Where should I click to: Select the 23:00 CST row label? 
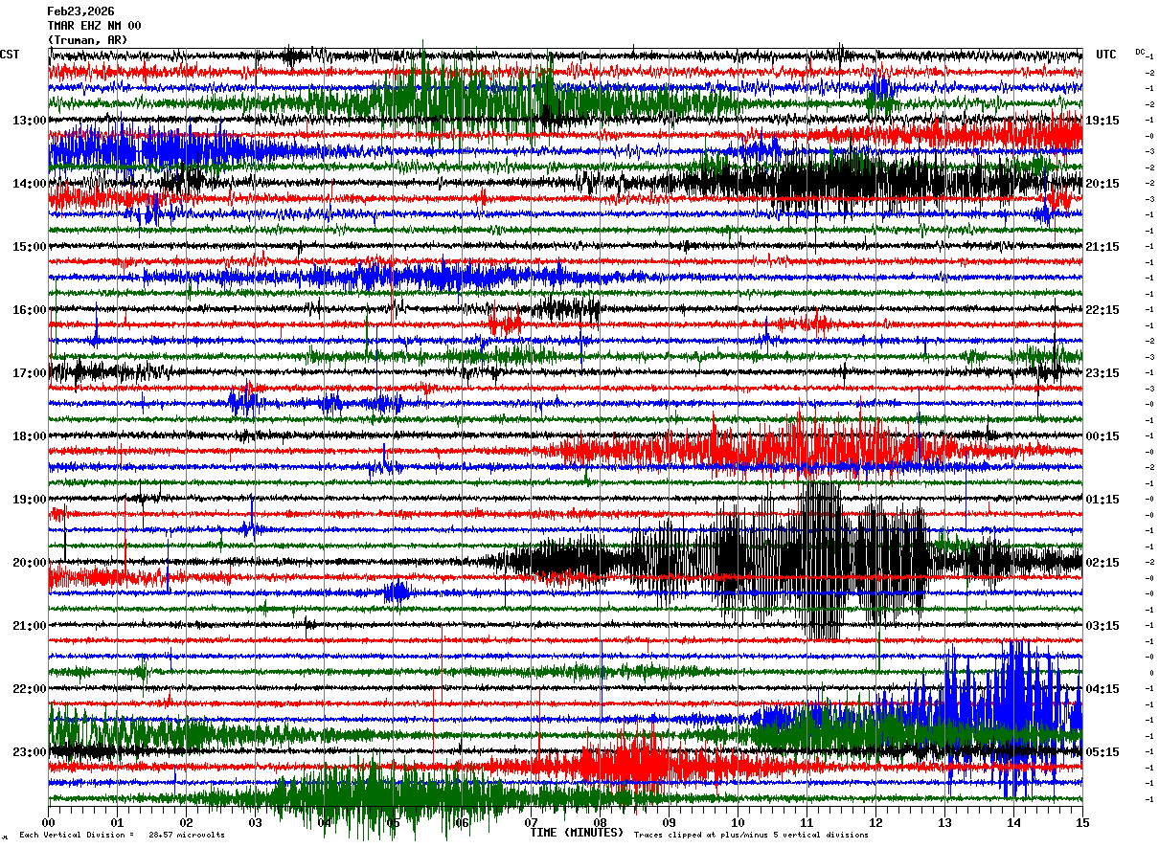point(30,752)
